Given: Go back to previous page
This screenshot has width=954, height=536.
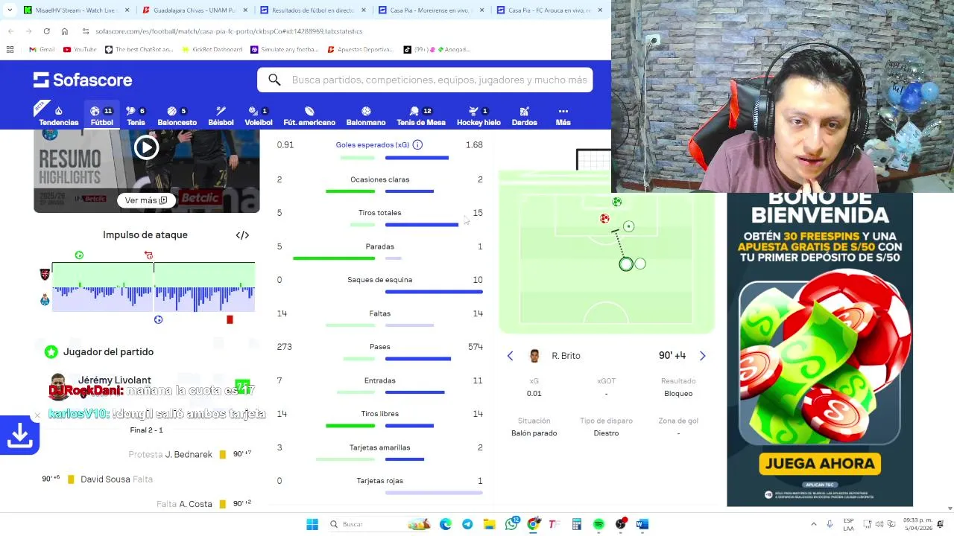Looking at the screenshot, I should [10, 31].
